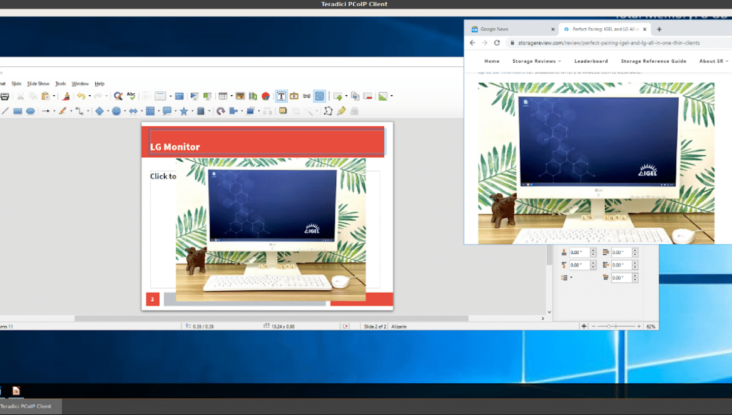Select the Clone Formatting paintbrush icon
732x415 pixels.
66,96
